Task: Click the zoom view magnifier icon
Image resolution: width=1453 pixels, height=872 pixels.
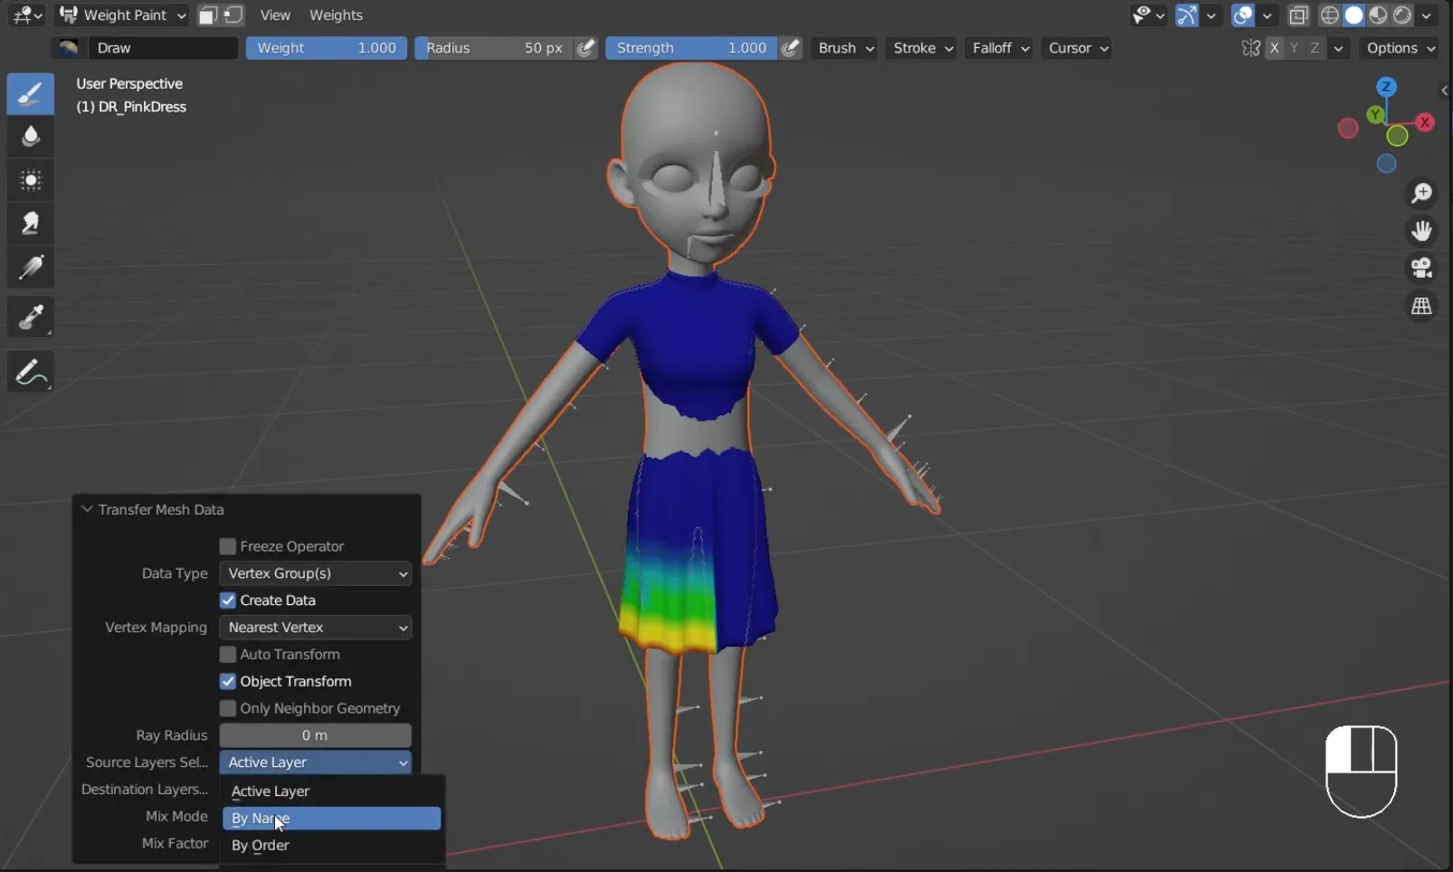Action: click(x=1422, y=193)
